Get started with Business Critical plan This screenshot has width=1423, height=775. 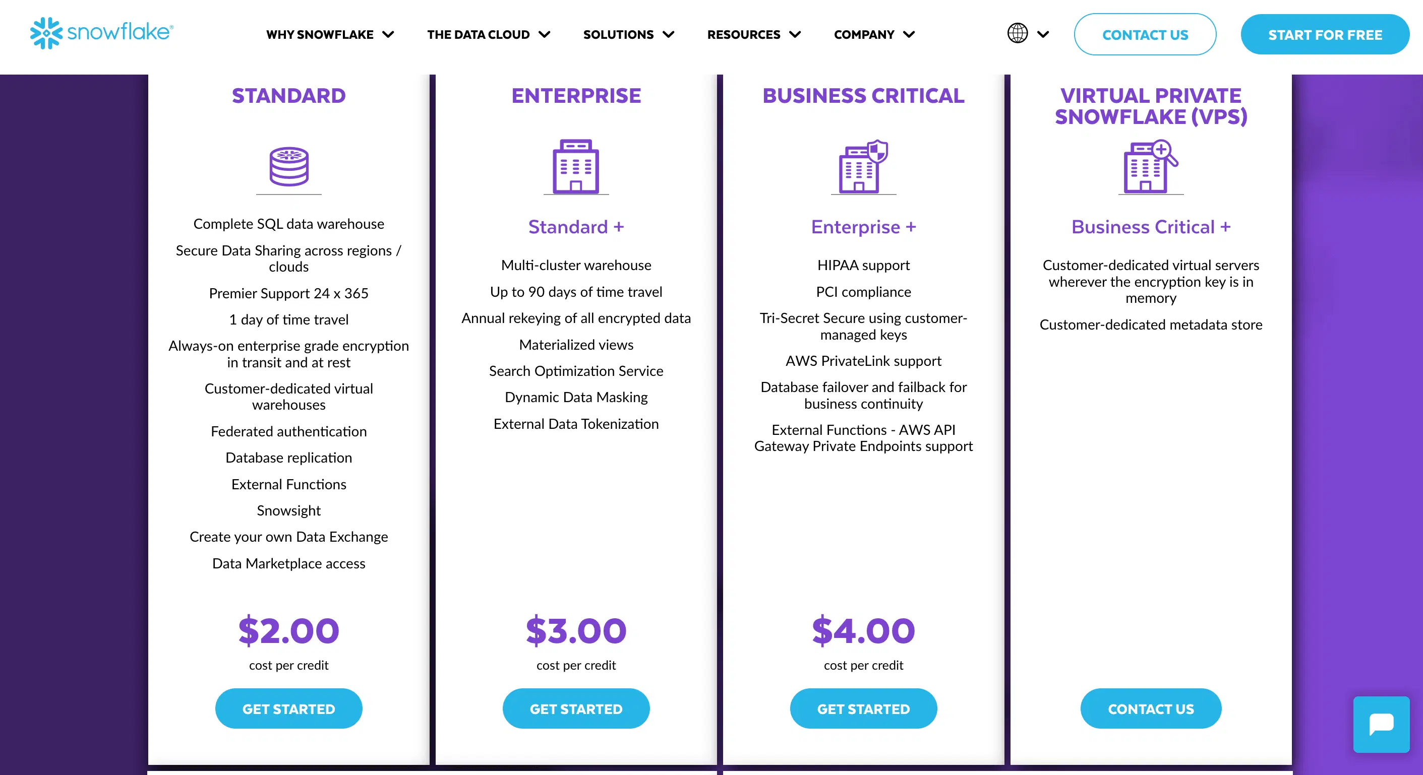coord(863,708)
